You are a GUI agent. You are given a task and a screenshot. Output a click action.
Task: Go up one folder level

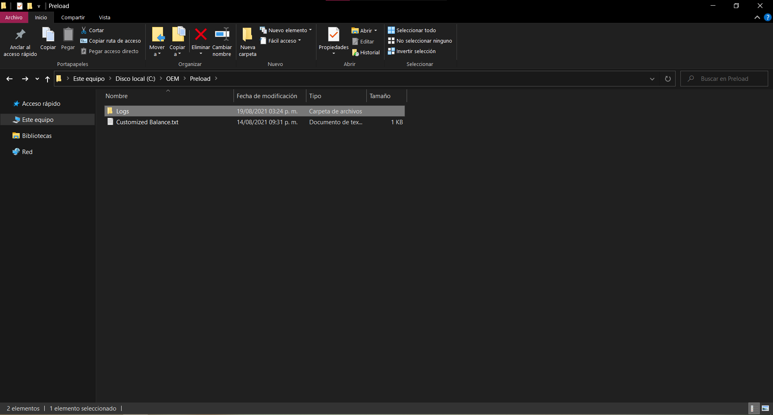(x=48, y=79)
